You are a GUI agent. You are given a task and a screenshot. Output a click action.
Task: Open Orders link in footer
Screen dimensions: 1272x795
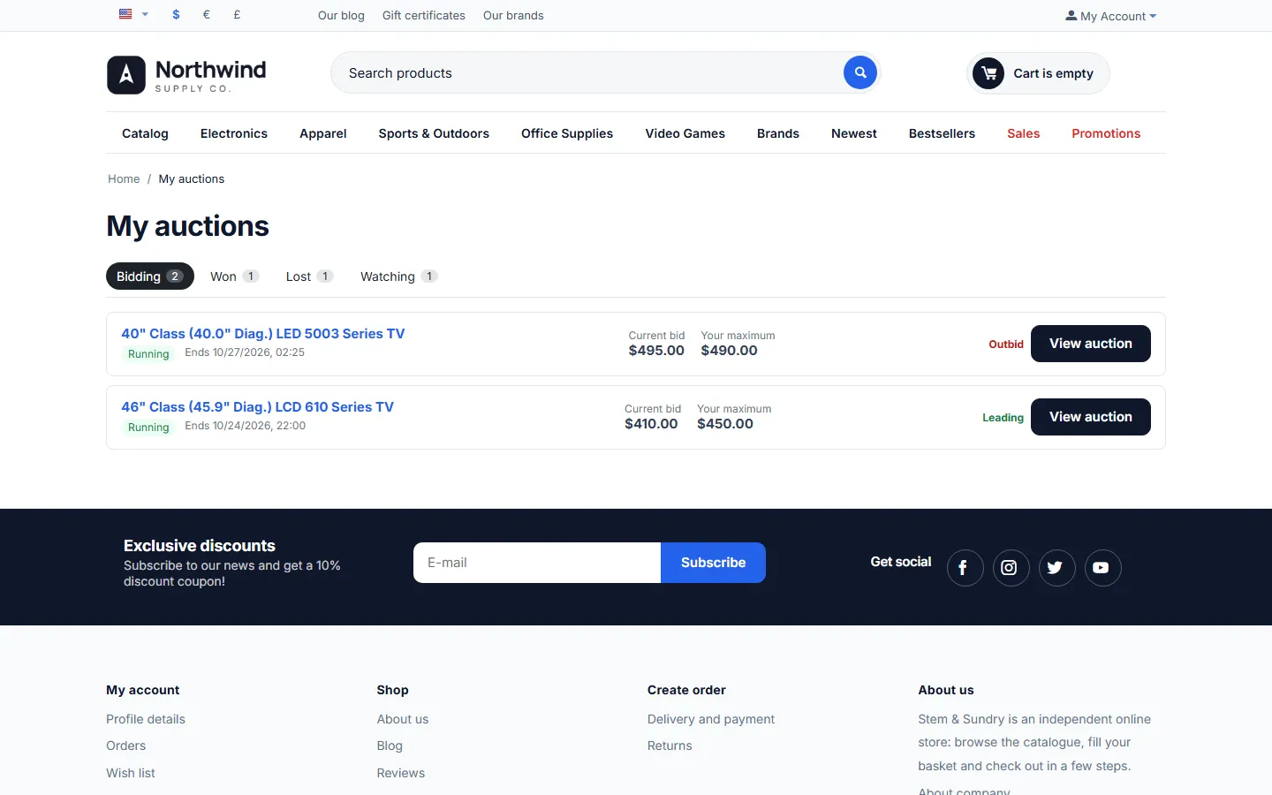point(126,746)
